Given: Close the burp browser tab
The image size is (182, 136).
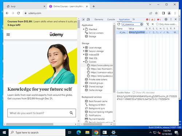Looking at the screenshot, I should pyautogui.click(x=44, y=7).
